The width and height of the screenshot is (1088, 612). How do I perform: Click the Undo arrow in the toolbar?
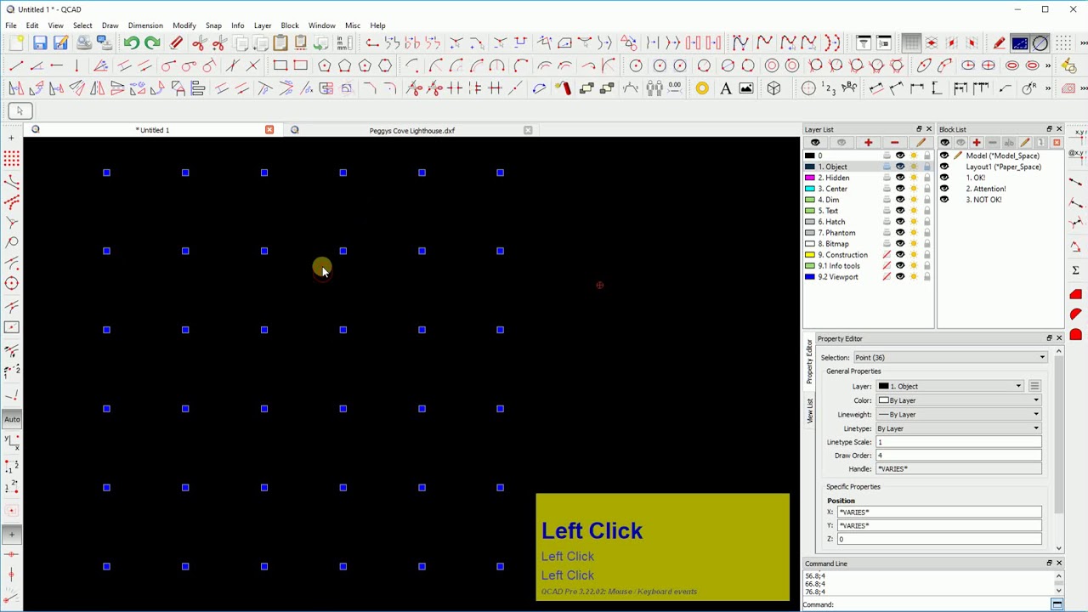tap(131, 43)
